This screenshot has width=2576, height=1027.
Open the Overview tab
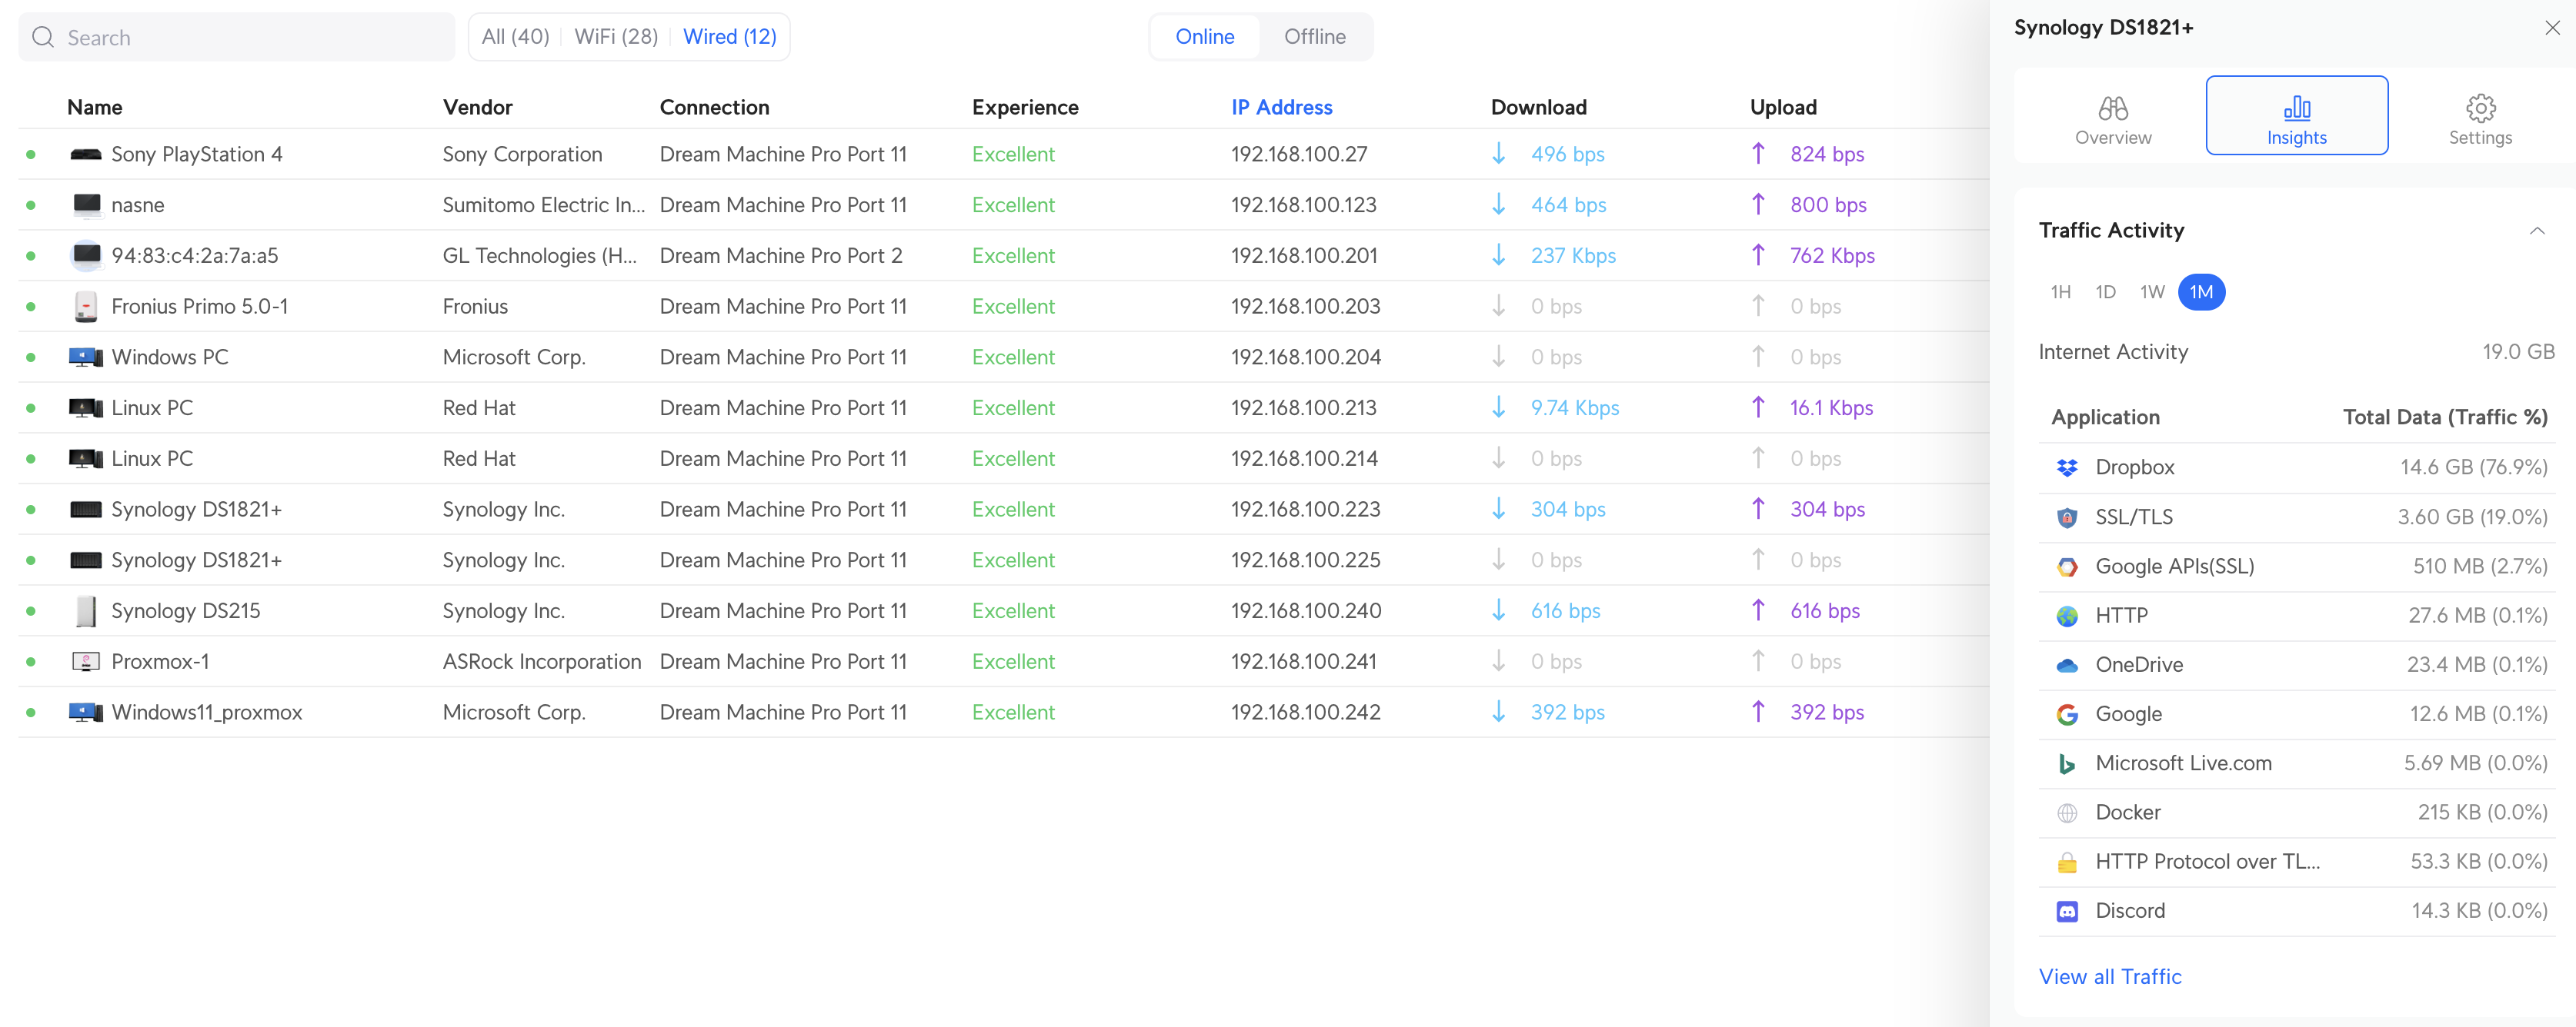(2112, 117)
